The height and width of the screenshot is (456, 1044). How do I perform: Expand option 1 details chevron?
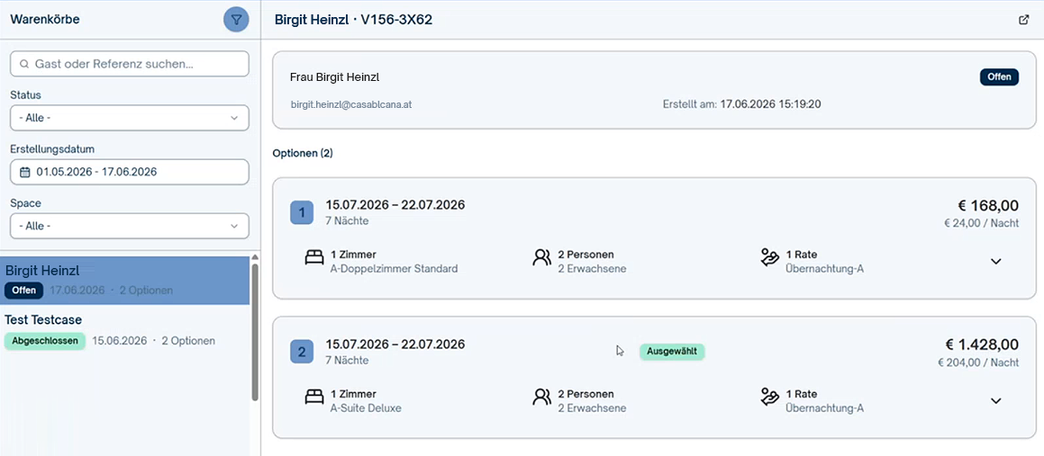[x=996, y=261]
